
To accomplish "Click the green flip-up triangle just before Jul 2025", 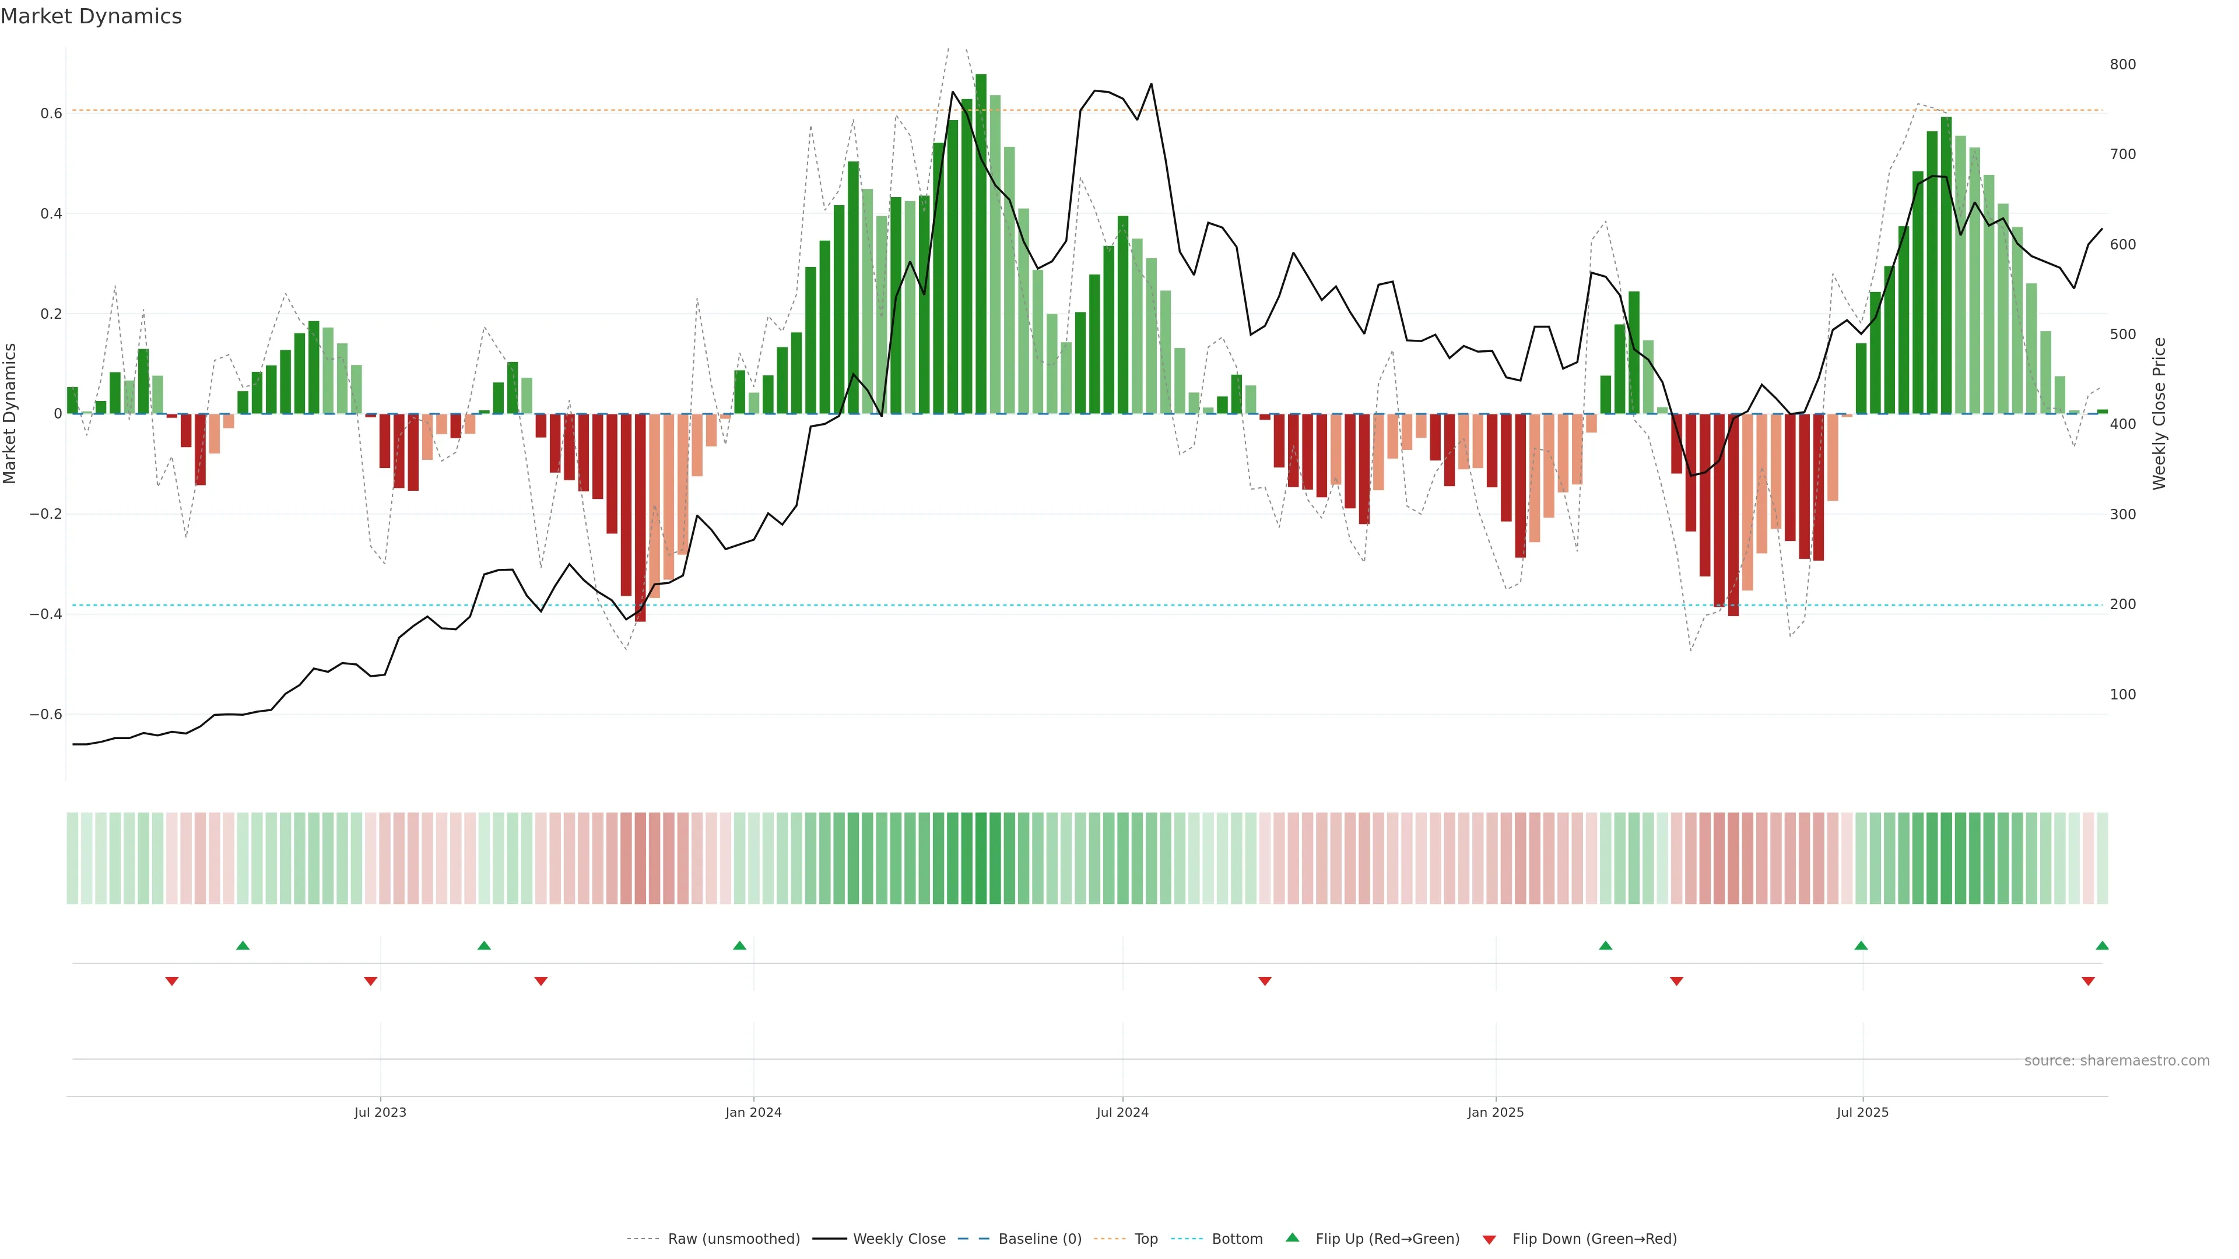I will 1861,945.
